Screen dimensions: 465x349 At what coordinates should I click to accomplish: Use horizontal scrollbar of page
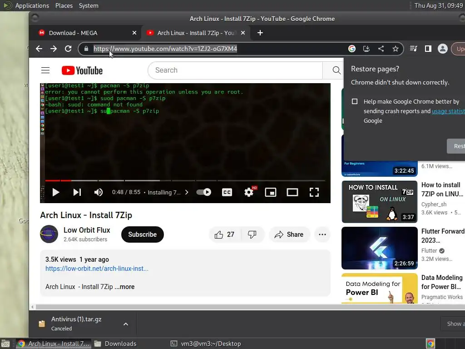pyautogui.click(x=249, y=307)
